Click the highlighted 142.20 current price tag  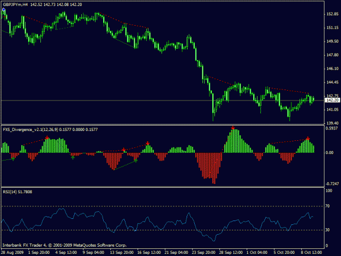point(332,100)
